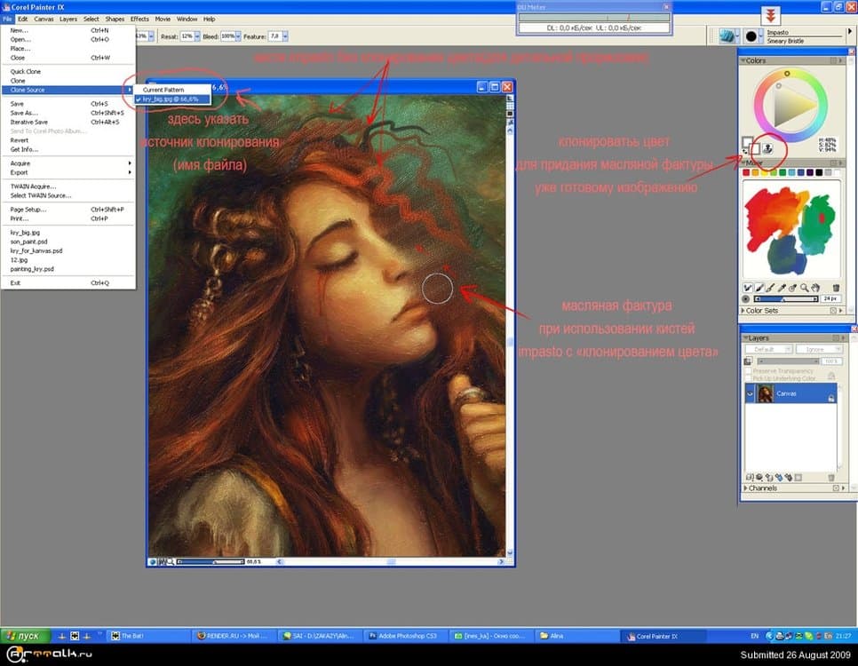Choose Save As in File menu

[24, 113]
